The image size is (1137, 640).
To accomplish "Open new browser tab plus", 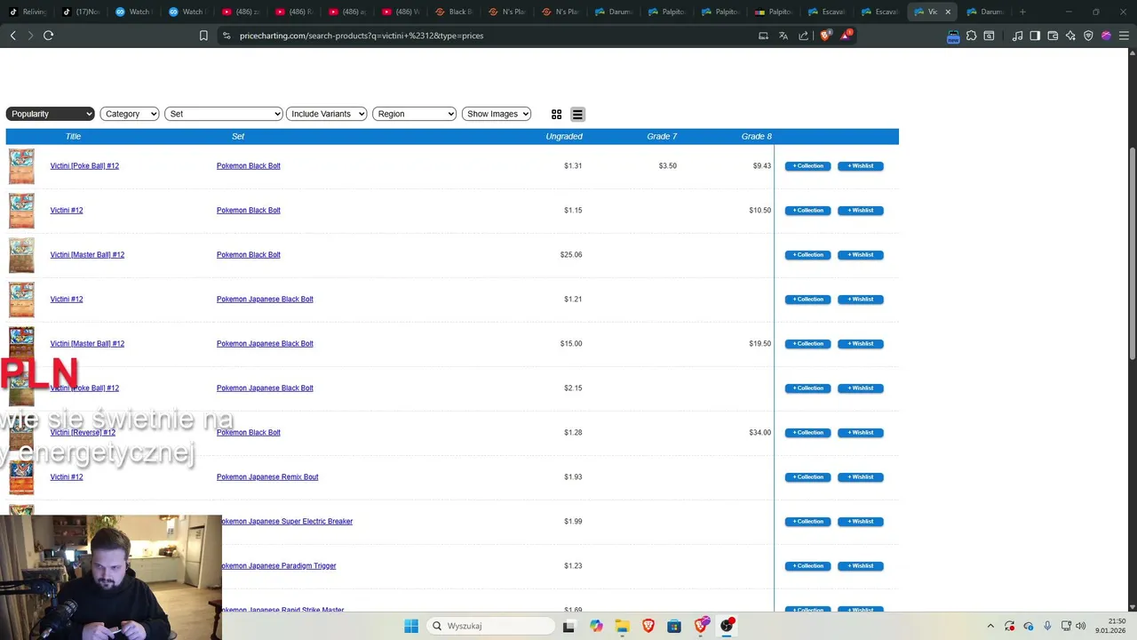I will point(1022,12).
